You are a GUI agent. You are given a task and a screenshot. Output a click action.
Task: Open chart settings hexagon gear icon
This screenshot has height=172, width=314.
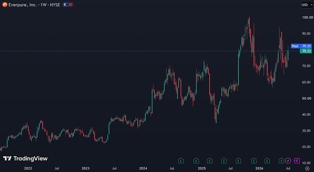(x=307, y=168)
